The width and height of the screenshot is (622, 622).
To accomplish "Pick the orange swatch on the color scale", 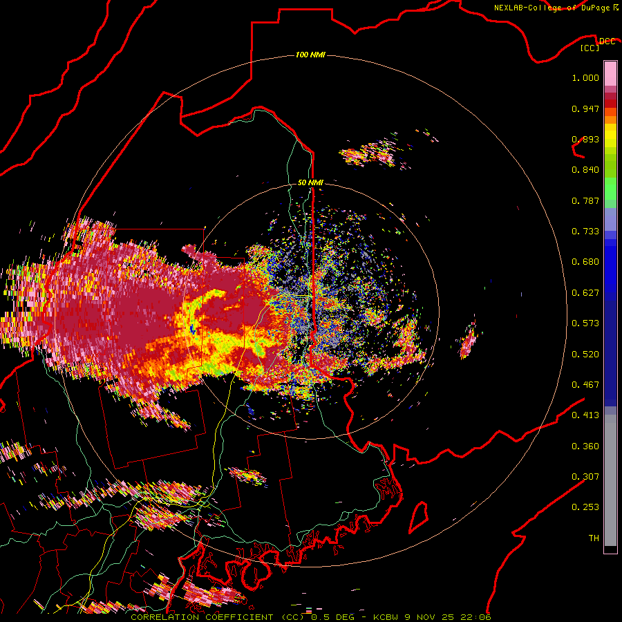I will click(610, 120).
